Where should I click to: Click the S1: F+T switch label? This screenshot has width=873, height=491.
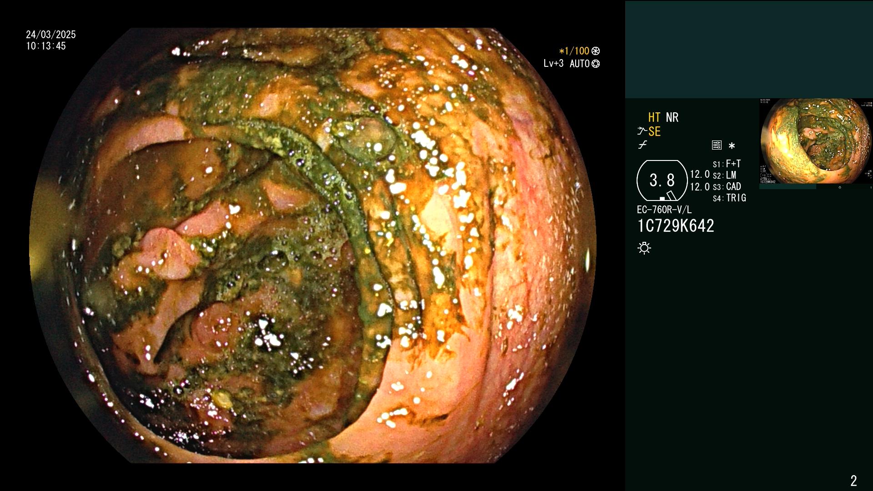[x=727, y=164]
